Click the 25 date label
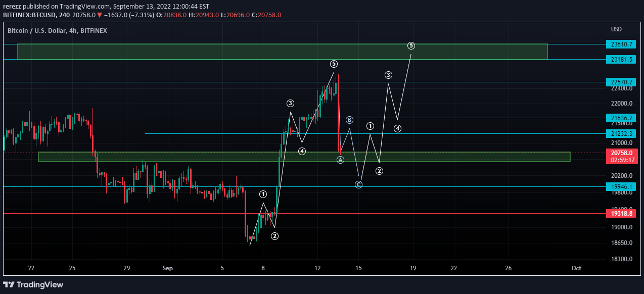Viewport: 644px width, 294px height. [x=72, y=268]
